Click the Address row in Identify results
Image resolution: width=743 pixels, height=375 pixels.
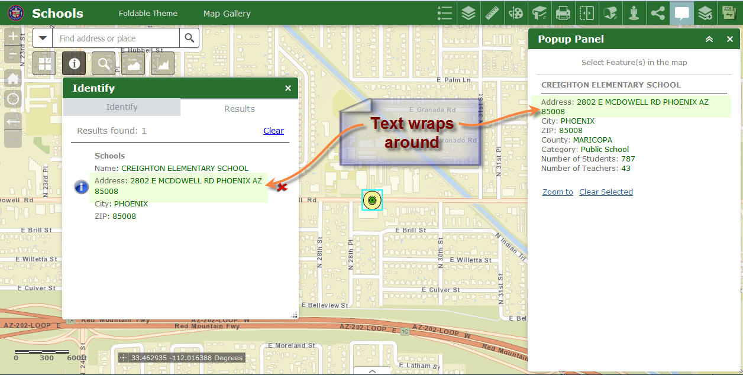click(x=179, y=187)
